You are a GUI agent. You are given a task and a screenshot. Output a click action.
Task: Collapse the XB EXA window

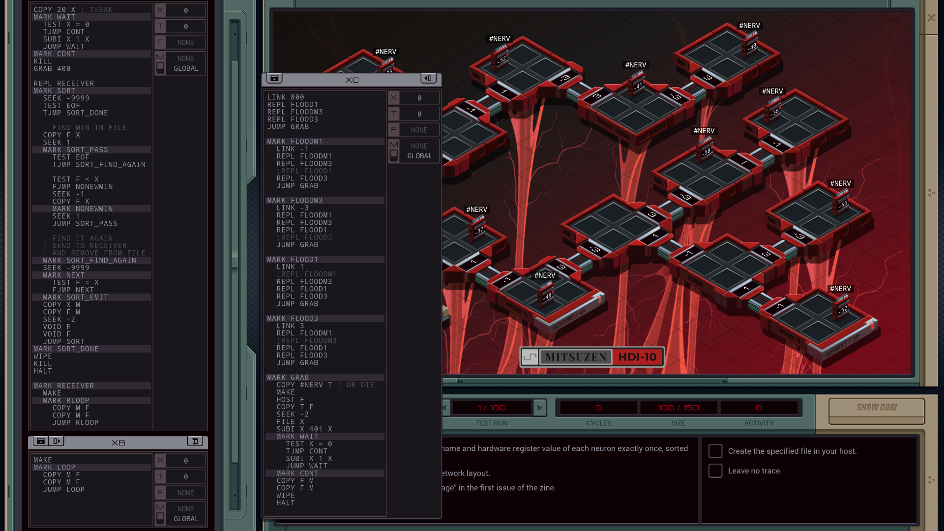[41, 441]
